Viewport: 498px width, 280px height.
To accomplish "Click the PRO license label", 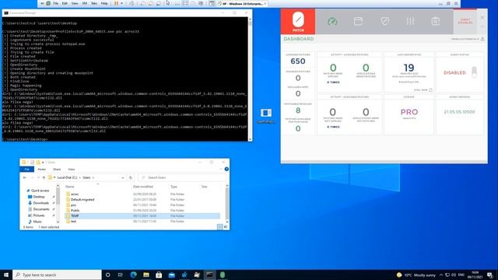I will (409, 112).
